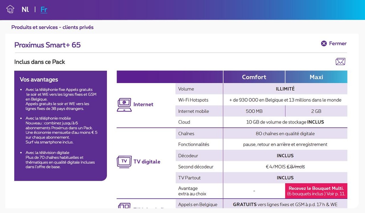
Task: Click the 2 GB Maxi value
Action: pyautogui.click(x=316, y=111)
